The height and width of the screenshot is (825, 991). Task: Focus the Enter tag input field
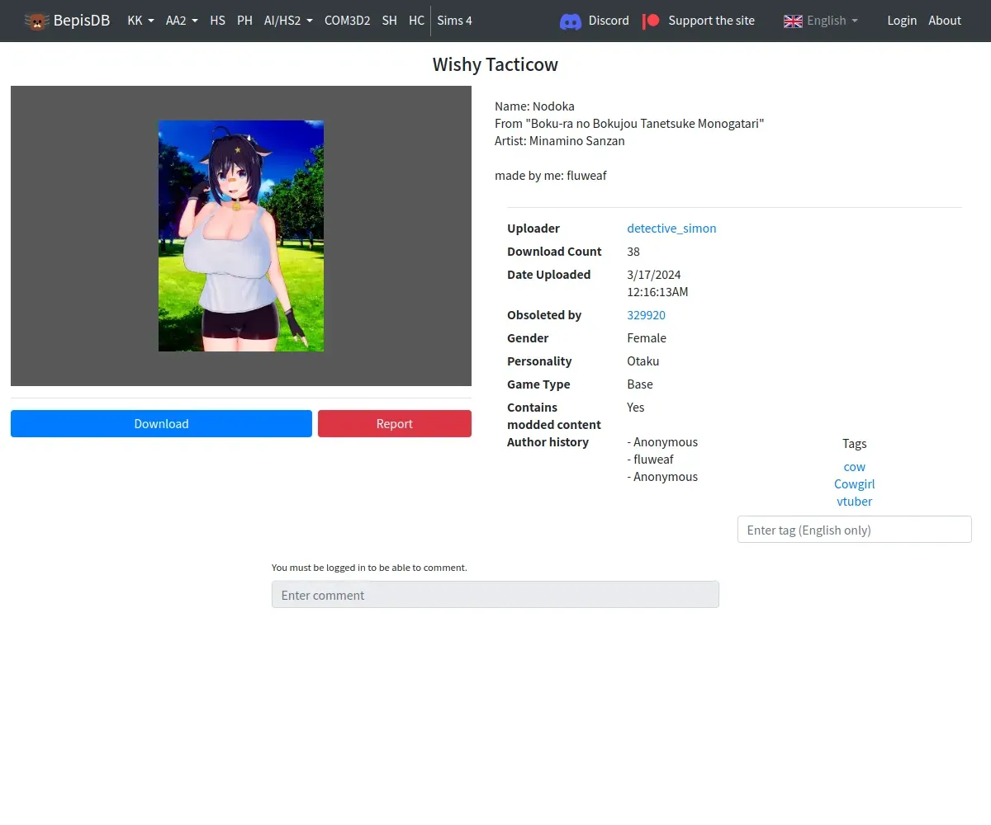[854, 530]
